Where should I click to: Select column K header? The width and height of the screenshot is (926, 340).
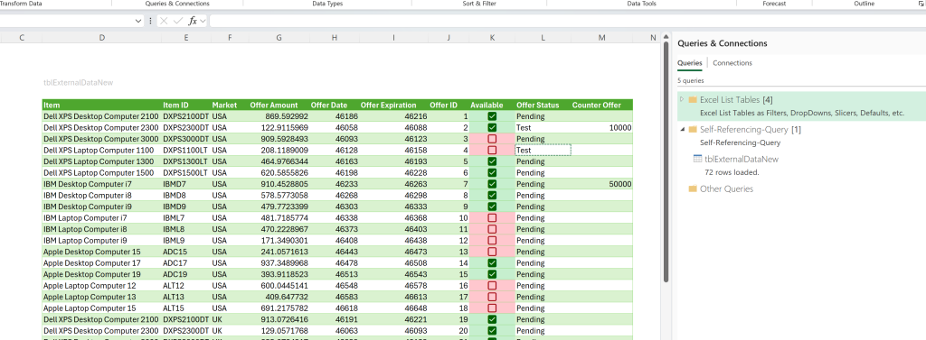[x=492, y=38]
